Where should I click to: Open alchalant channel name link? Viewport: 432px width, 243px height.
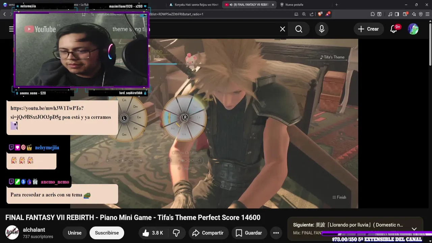point(34,230)
